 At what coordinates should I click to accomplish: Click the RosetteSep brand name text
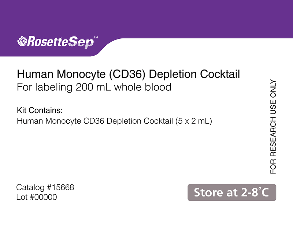60,42
